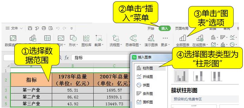The image size is (244, 108).
Task: Select the 插入 ribbon tab
Action: pos(165,28)
